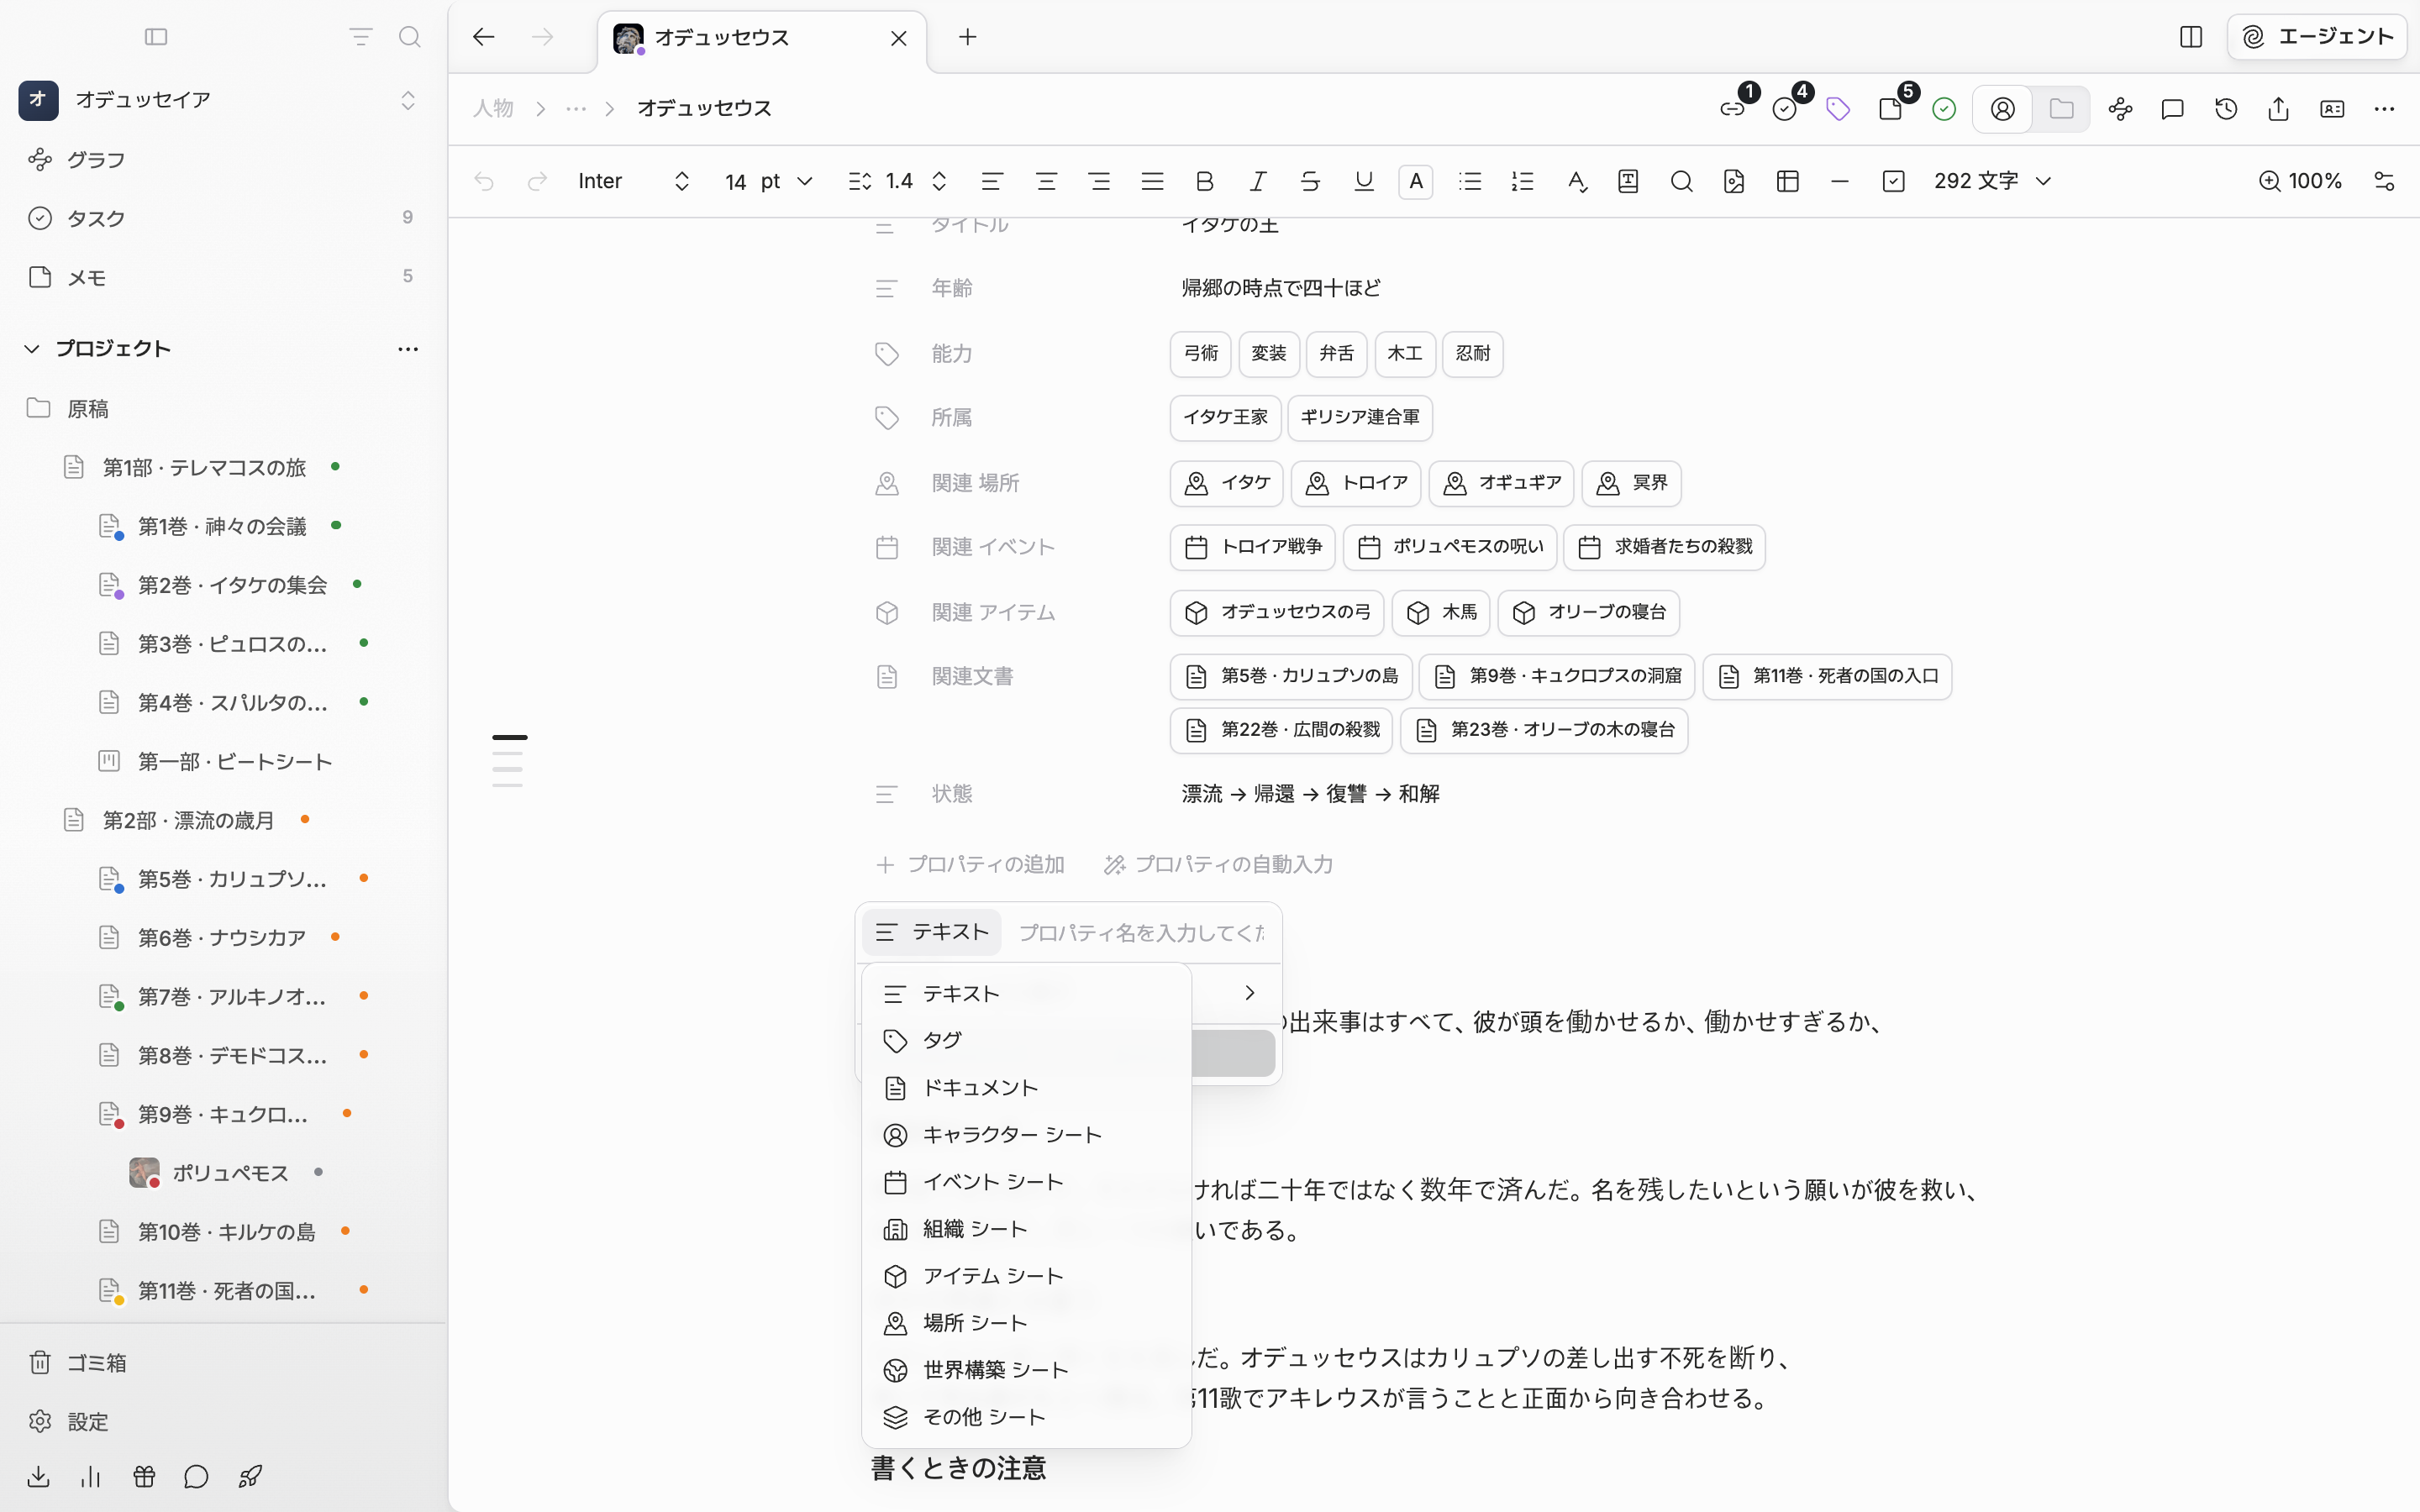Insert a checkbox from the toolbar
Screen dimensions: 2420x1512
tap(1893, 181)
